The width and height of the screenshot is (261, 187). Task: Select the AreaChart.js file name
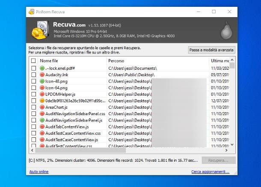[x=56, y=107]
